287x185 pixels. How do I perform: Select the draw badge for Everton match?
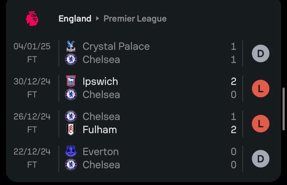(261, 159)
